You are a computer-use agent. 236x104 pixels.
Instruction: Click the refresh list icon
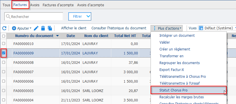pos(5,28)
